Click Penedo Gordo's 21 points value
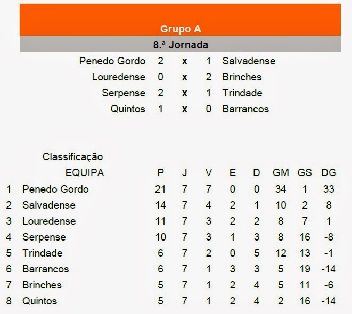 [x=160, y=189]
